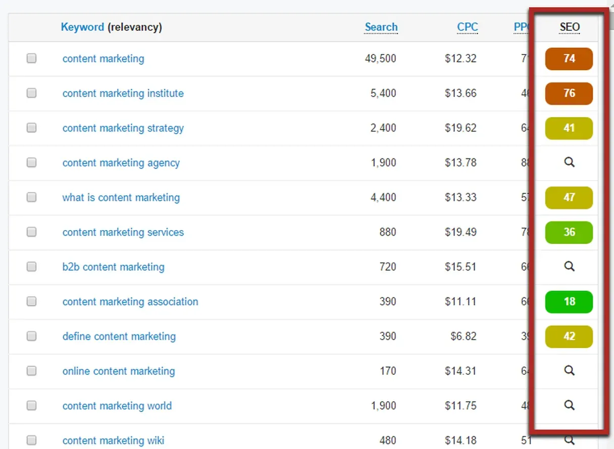The image size is (614, 449).
Task: Enable checkbox next to content marketing services
Action: (32, 232)
